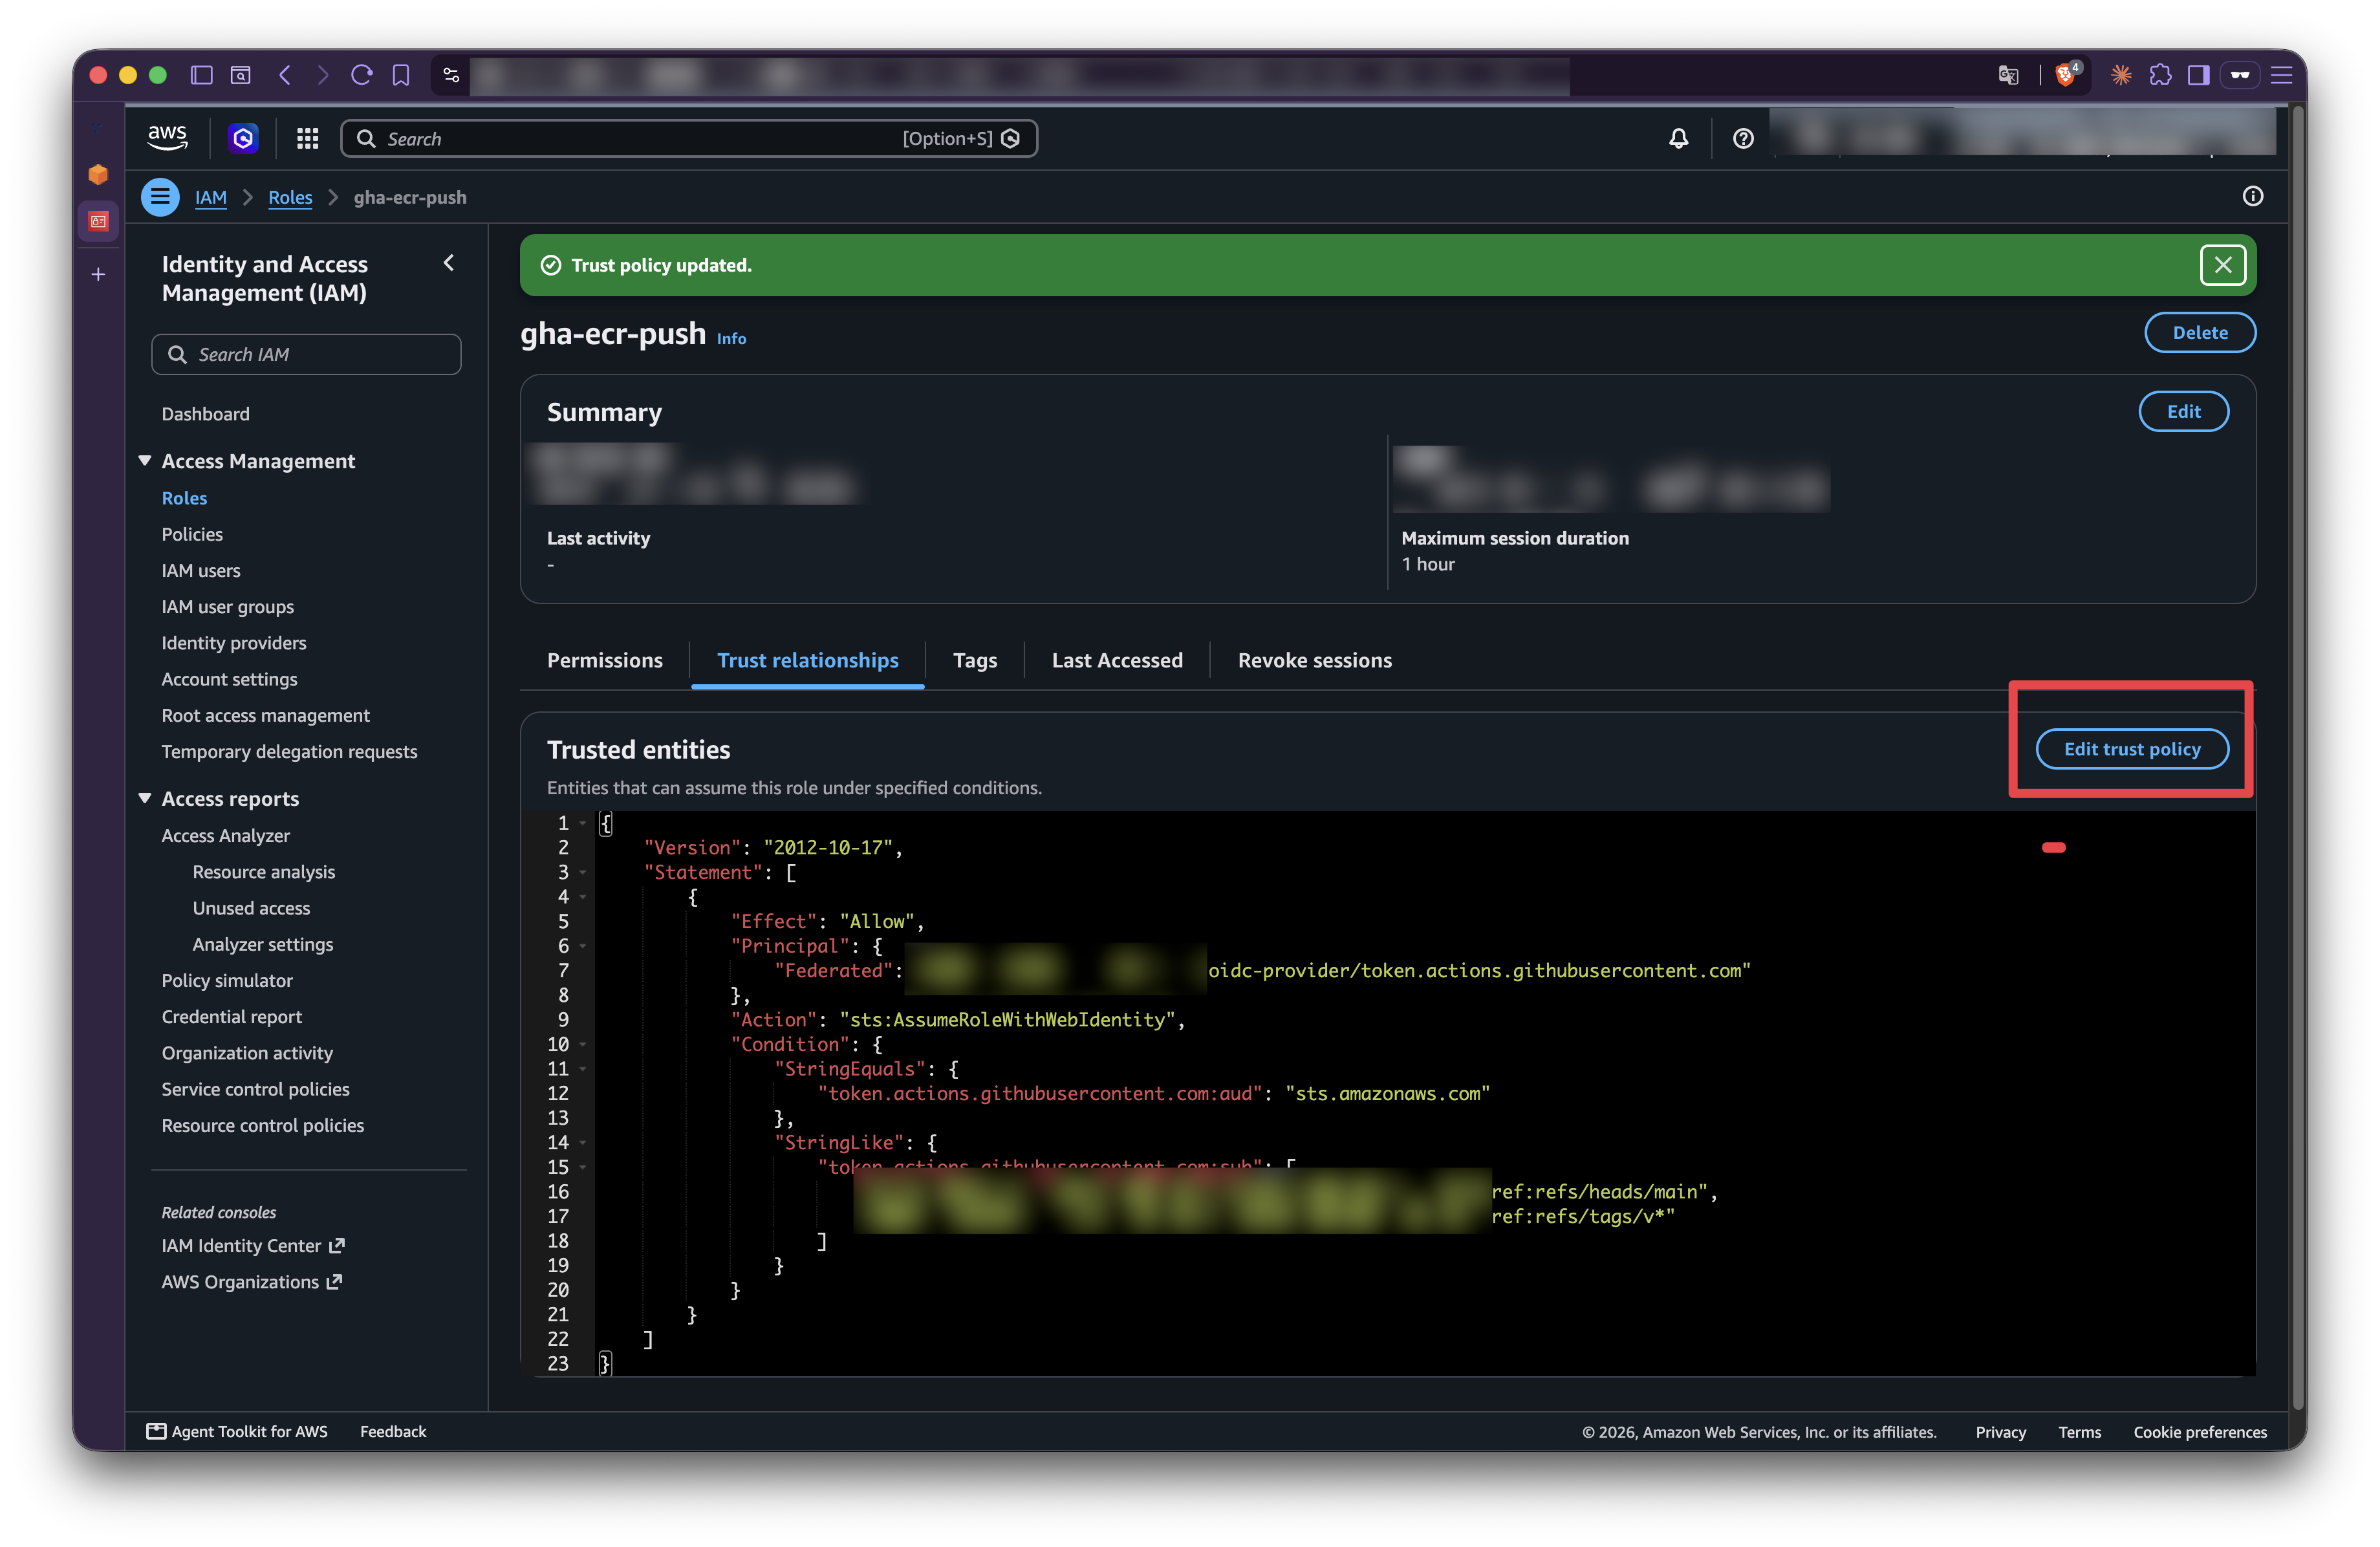This screenshot has width=2380, height=1547.
Task: Fold the Principal block at line 6
Action: [x=583, y=946]
